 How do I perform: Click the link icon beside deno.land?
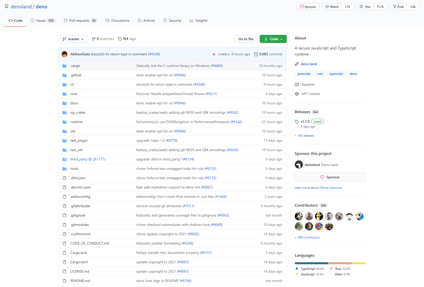click(x=297, y=64)
